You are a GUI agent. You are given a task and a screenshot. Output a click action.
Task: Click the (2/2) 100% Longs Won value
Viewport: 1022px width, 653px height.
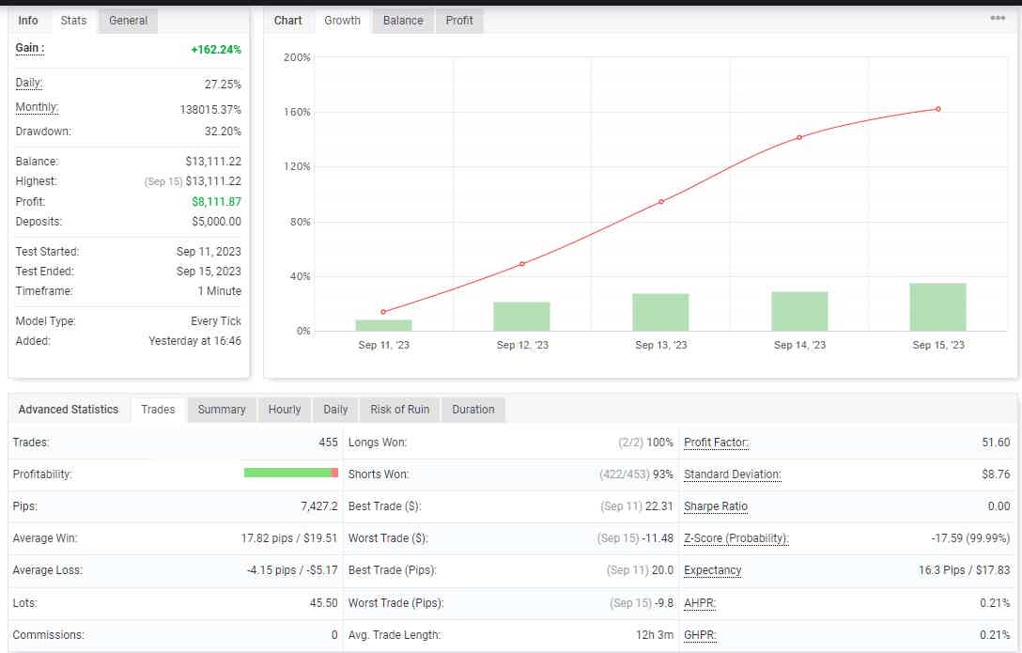[645, 443]
